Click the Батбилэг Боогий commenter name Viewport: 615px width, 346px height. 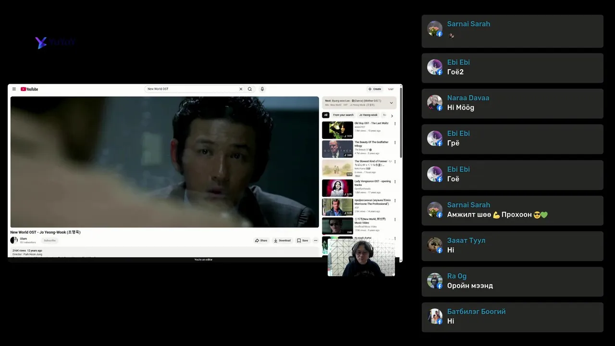477,311
